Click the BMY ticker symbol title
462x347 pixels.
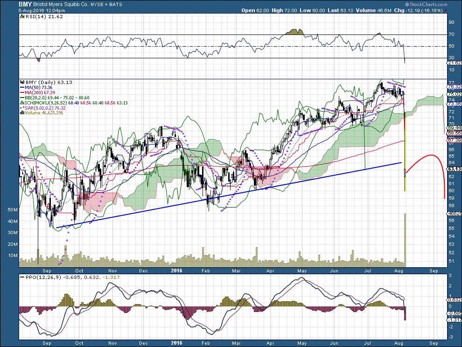(x=25, y=4)
